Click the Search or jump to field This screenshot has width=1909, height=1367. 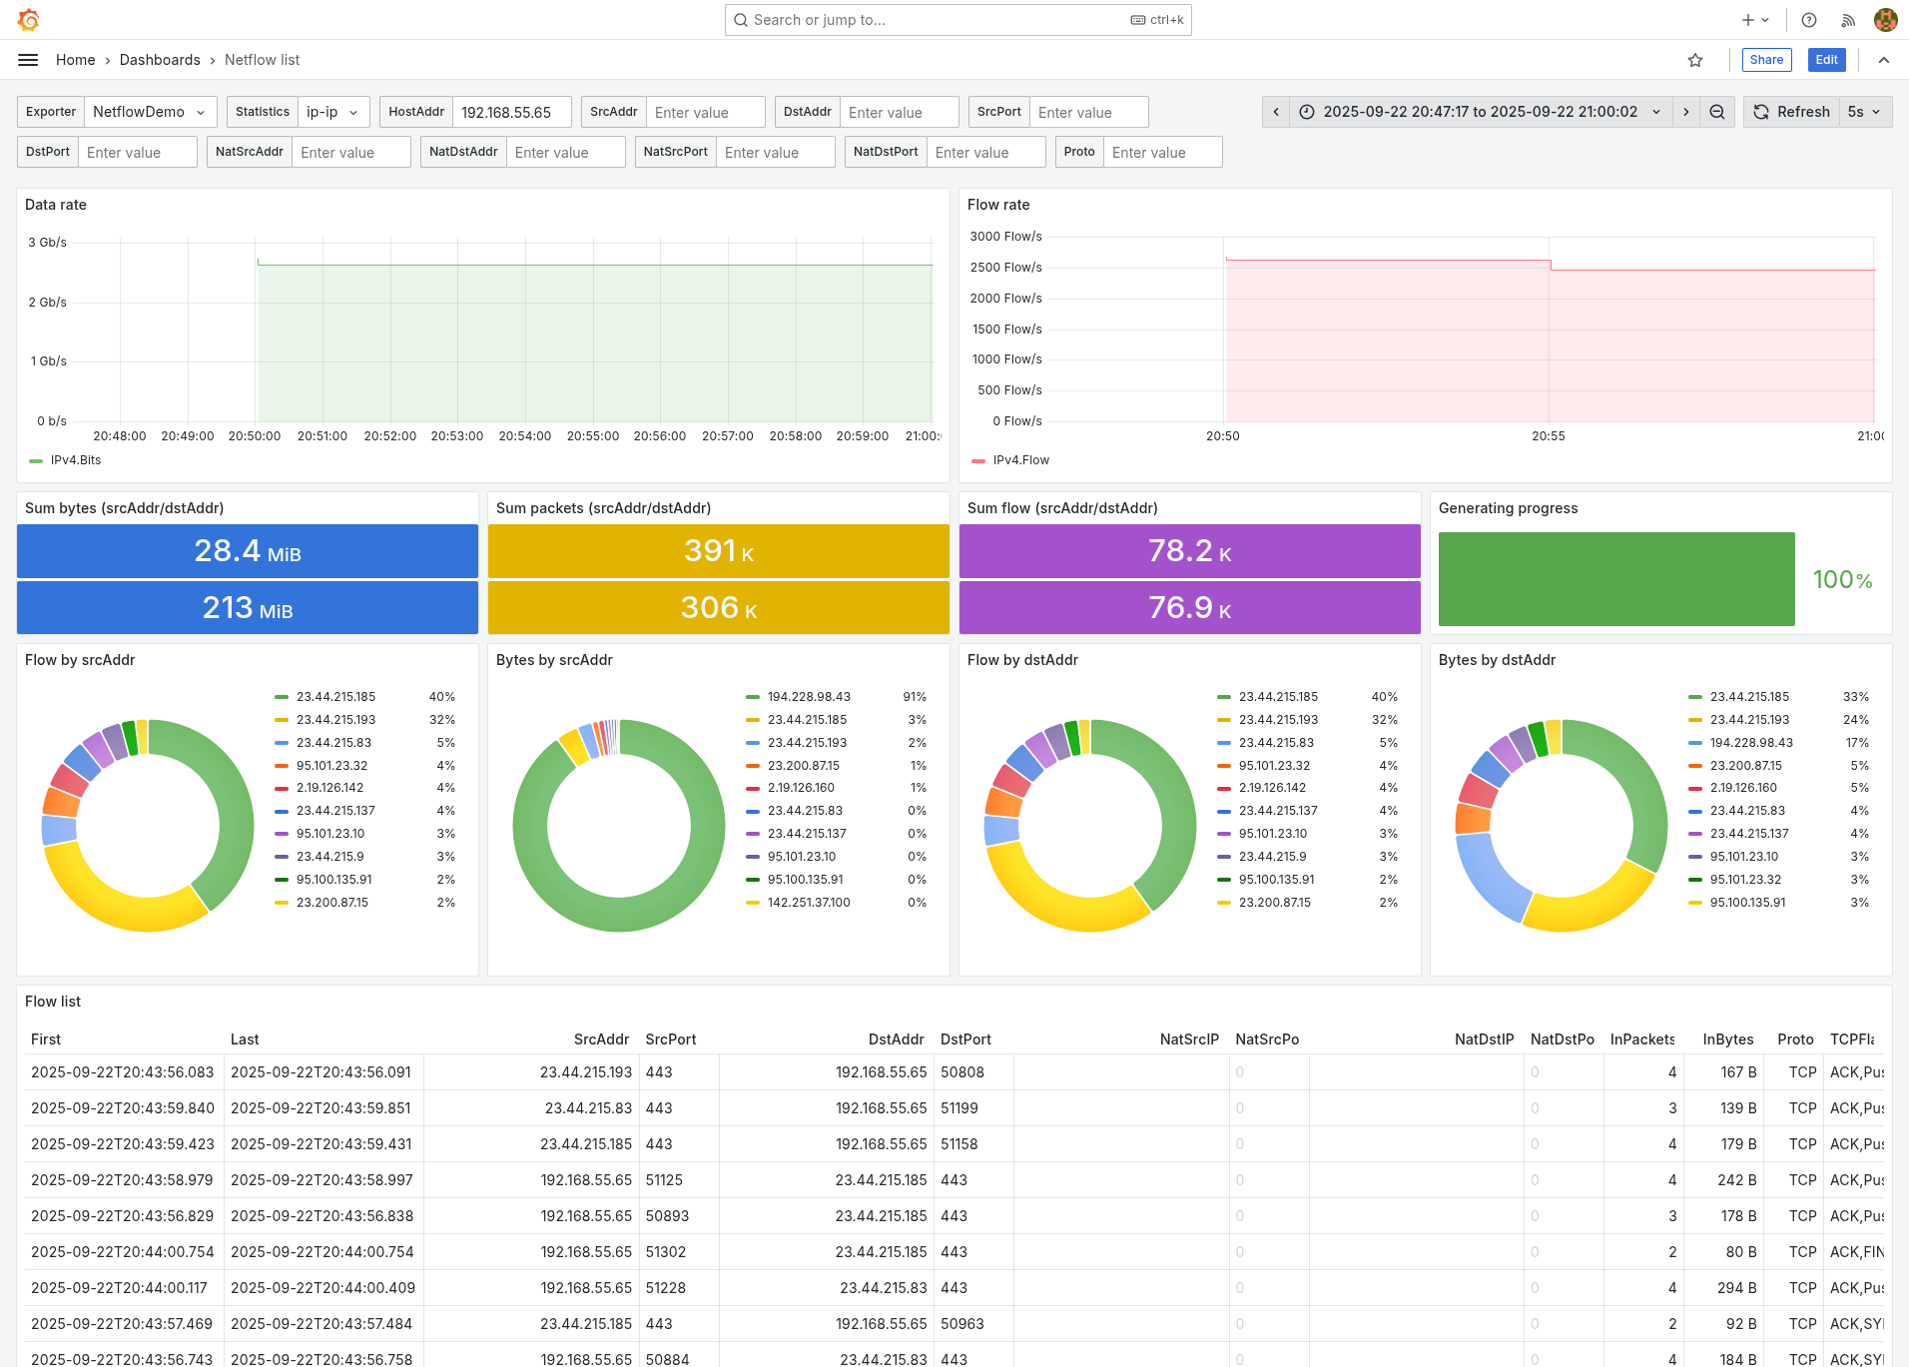pyautogui.click(x=956, y=20)
